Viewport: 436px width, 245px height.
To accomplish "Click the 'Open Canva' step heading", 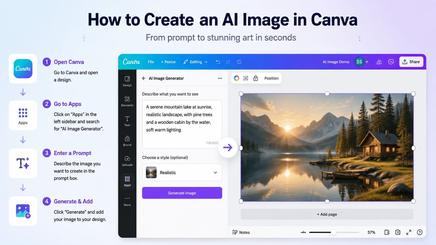I will (x=69, y=62).
